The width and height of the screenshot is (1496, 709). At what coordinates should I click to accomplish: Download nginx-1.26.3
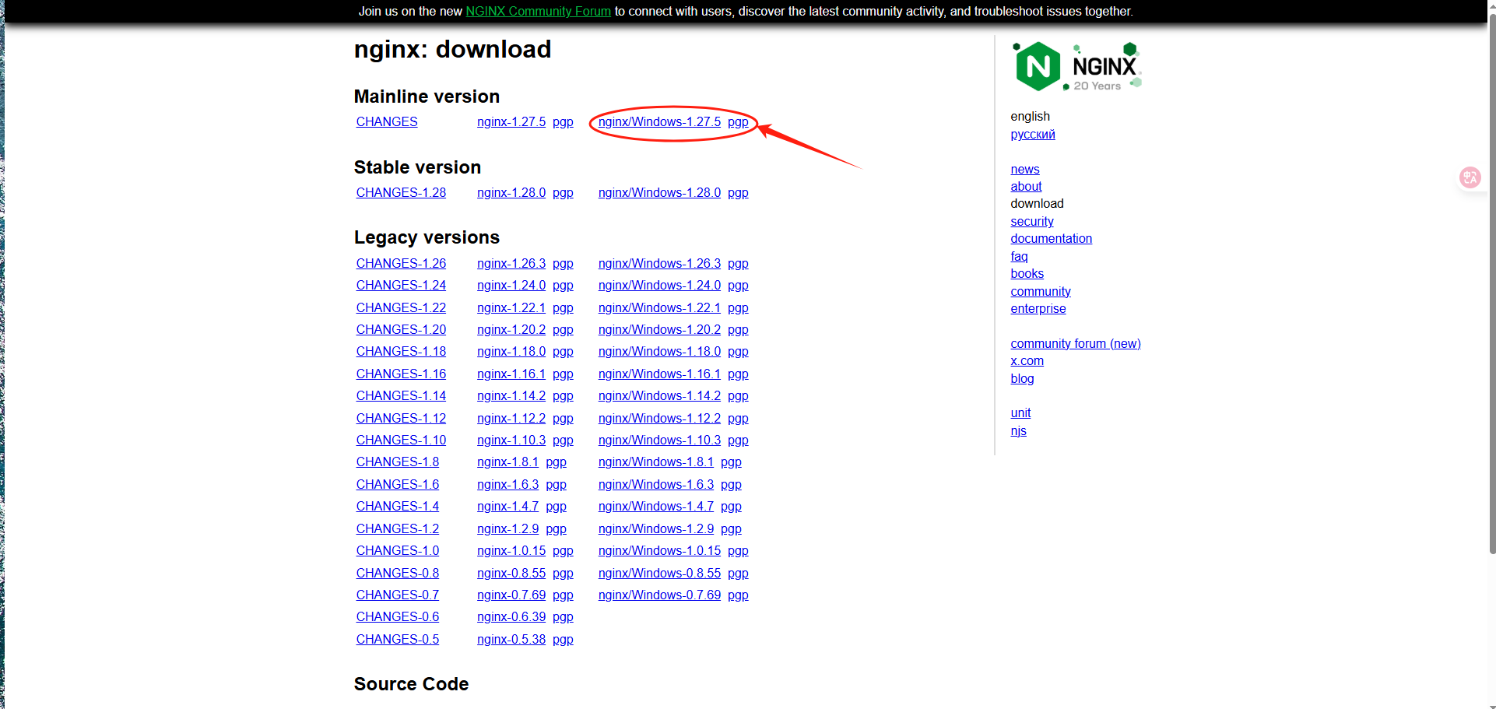coord(511,264)
